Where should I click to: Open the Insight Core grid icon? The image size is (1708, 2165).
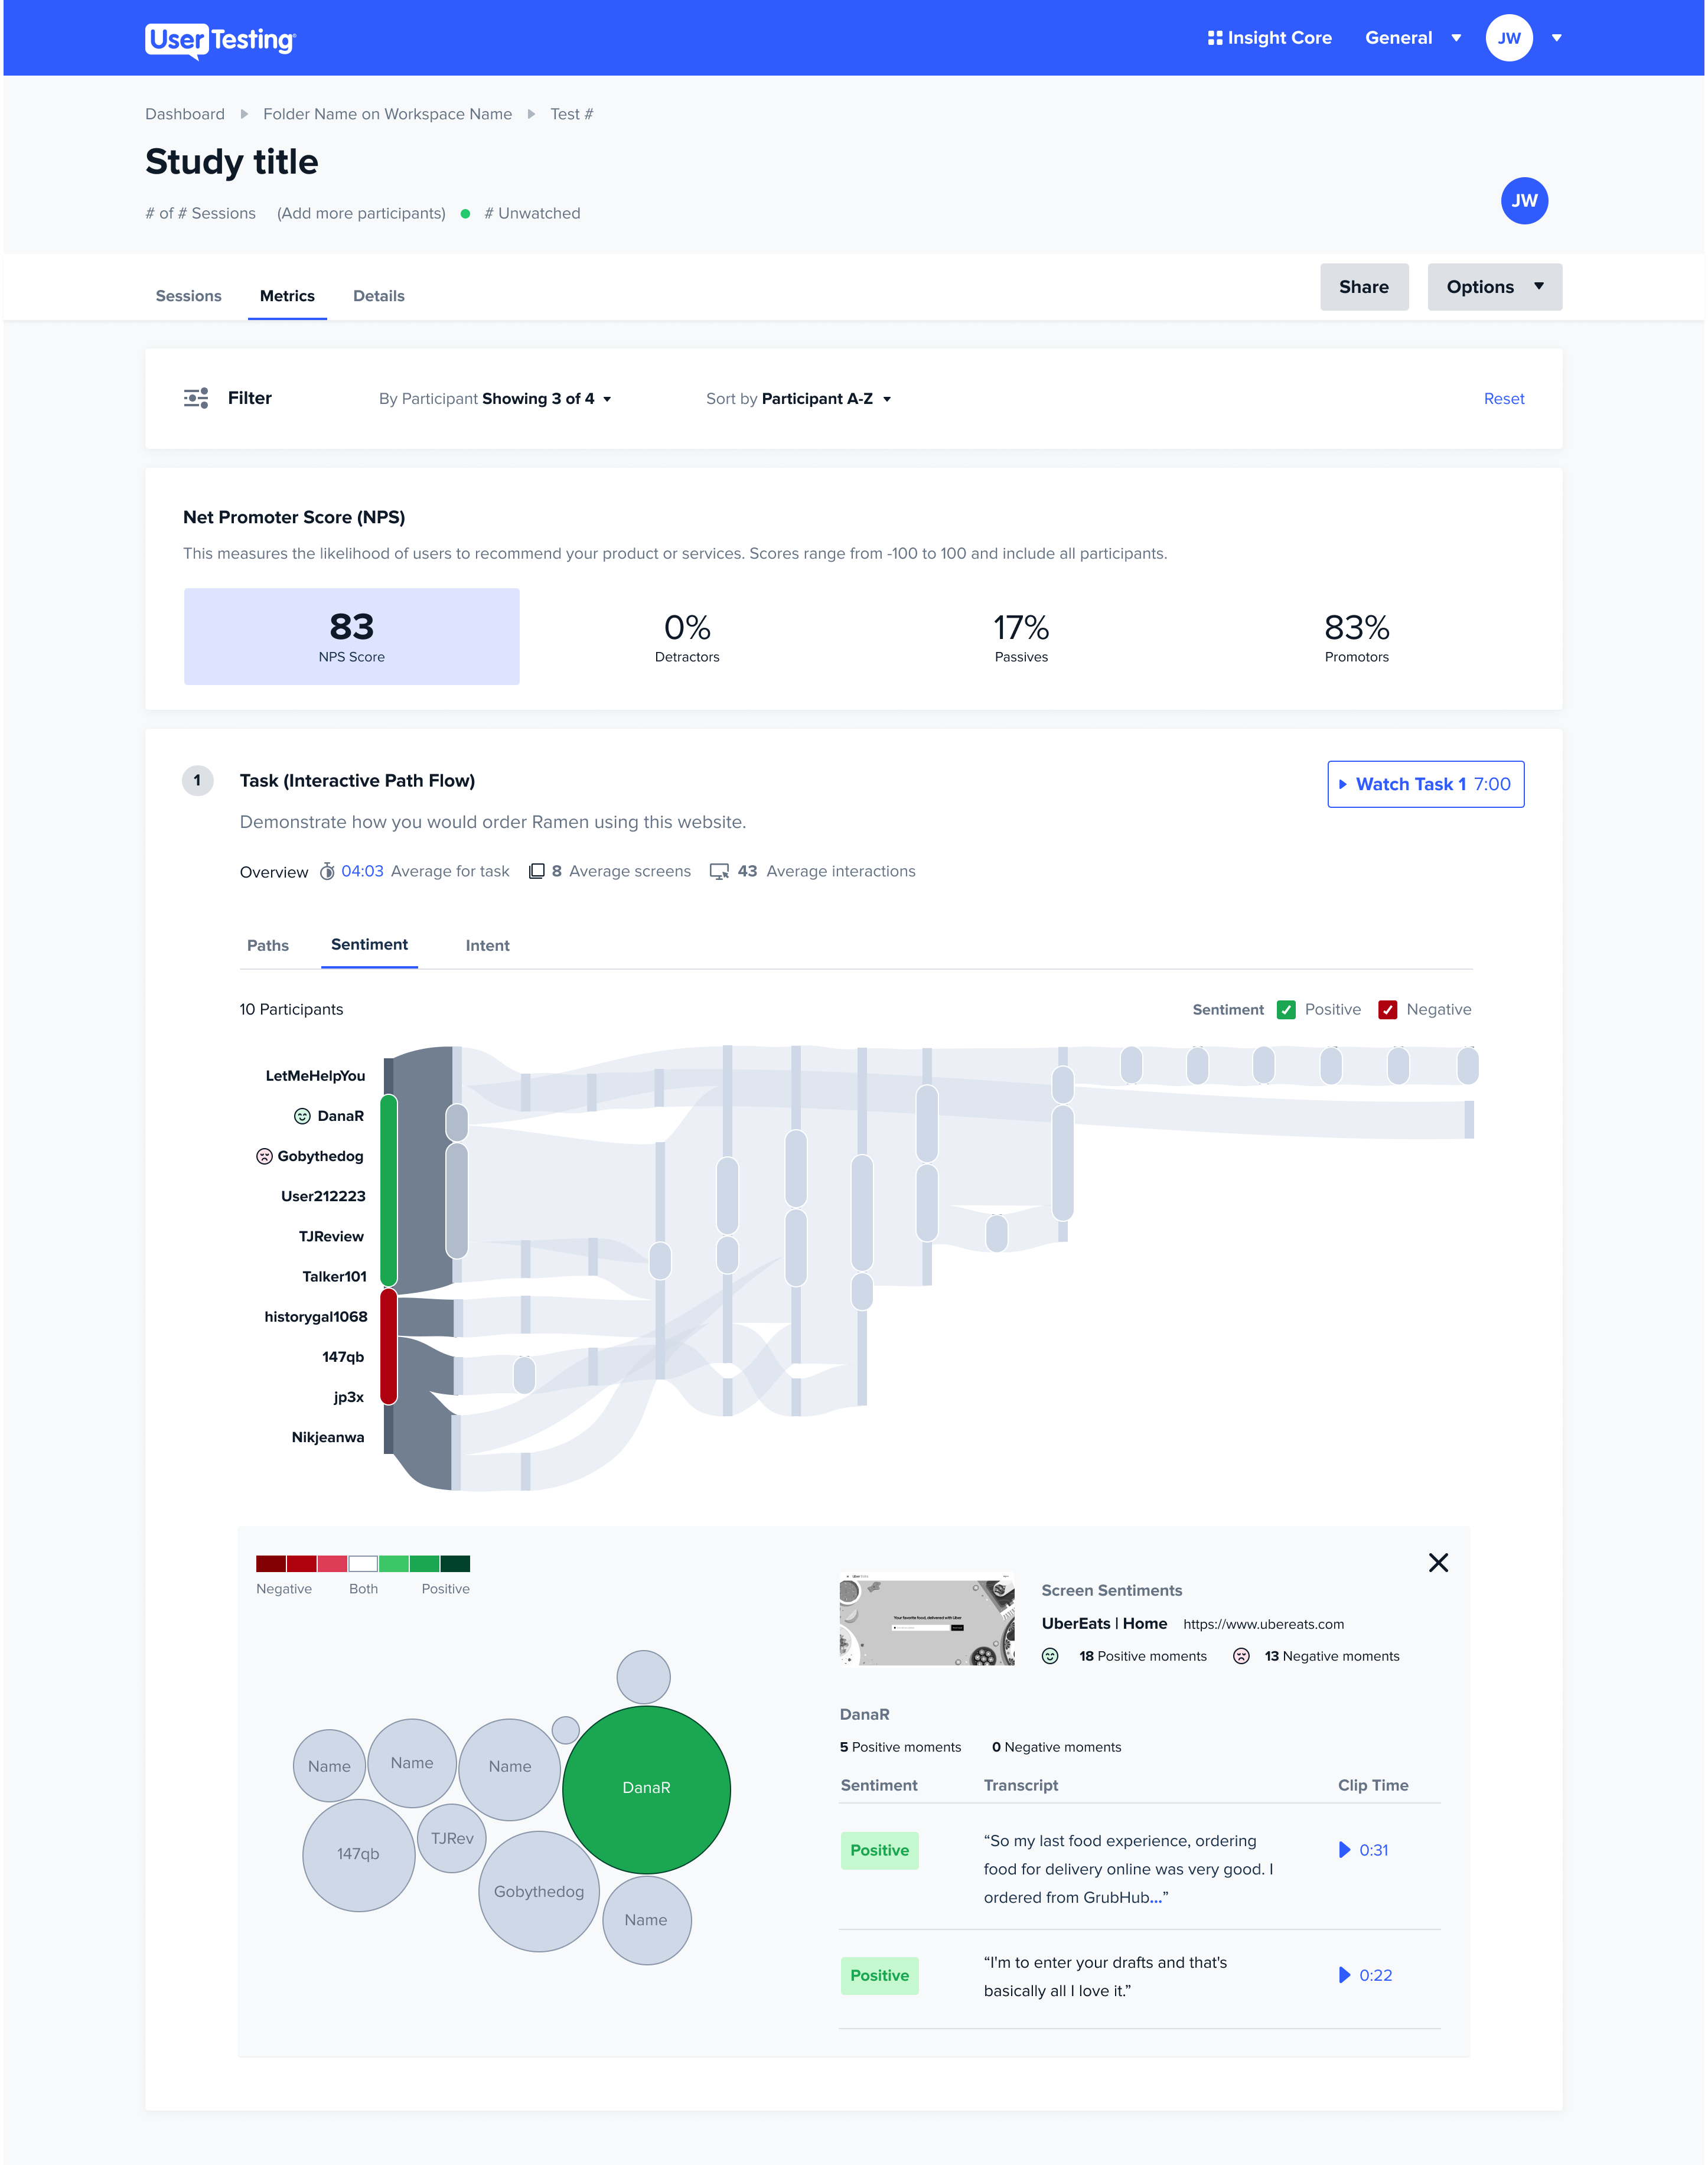click(x=1214, y=38)
